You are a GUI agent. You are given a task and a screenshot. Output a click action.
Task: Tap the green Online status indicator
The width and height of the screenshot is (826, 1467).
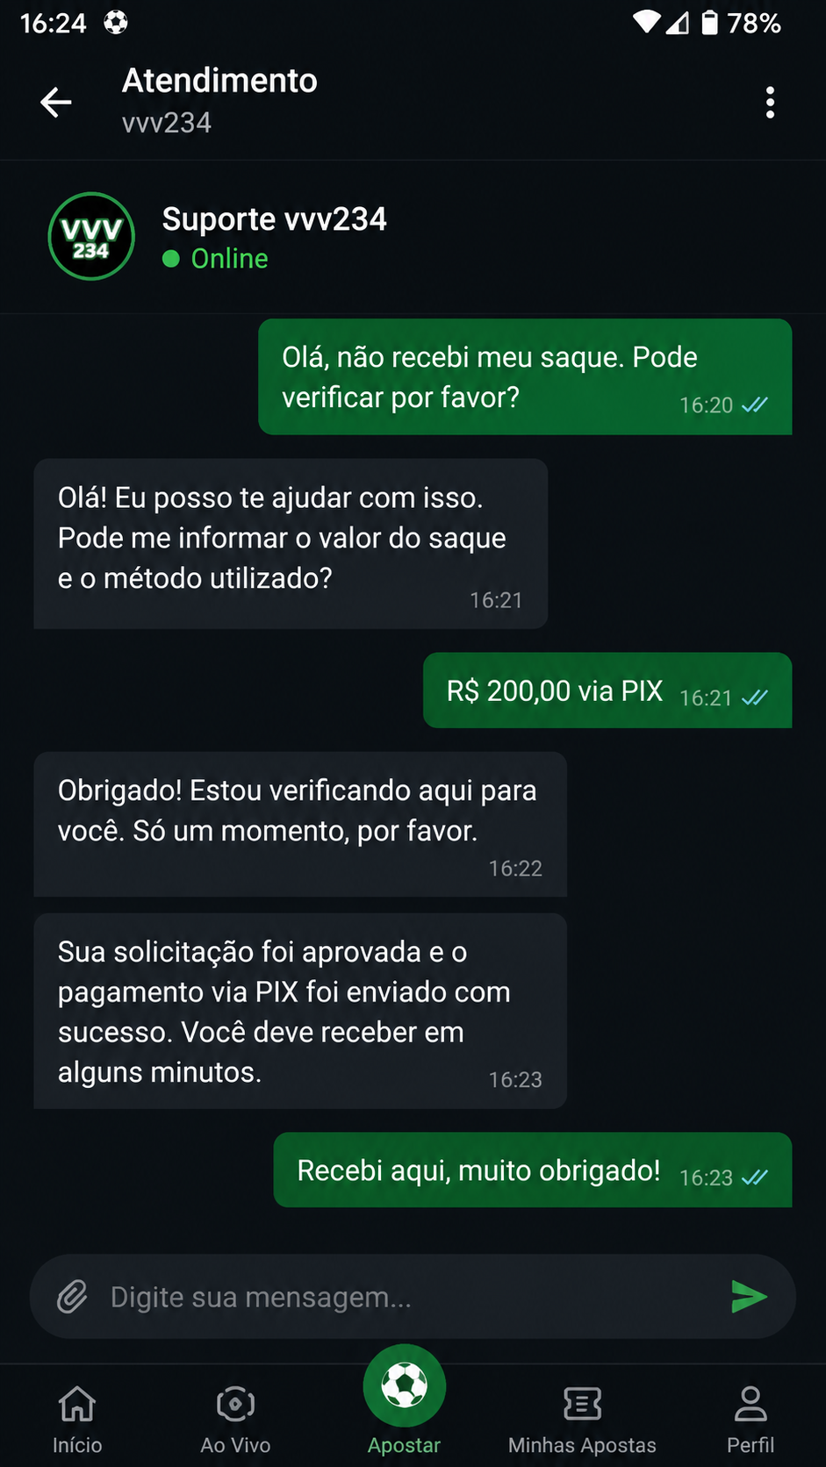point(215,259)
